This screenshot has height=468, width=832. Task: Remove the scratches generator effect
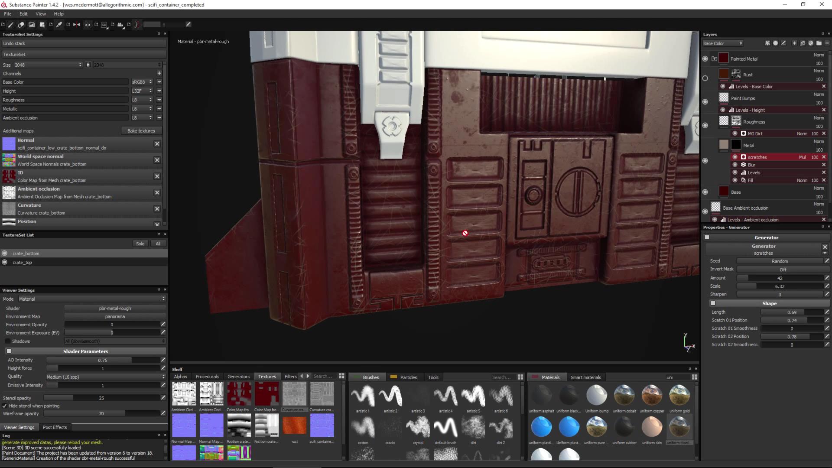[824, 157]
